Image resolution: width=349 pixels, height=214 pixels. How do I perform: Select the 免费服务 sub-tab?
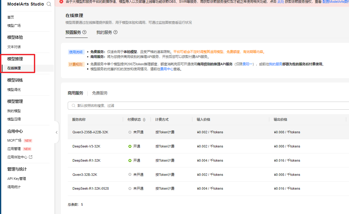[100, 93]
